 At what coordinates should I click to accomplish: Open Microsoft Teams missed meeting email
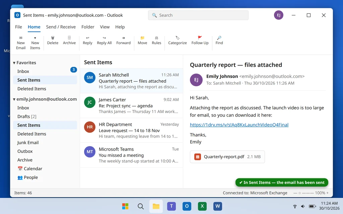pos(131,155)
